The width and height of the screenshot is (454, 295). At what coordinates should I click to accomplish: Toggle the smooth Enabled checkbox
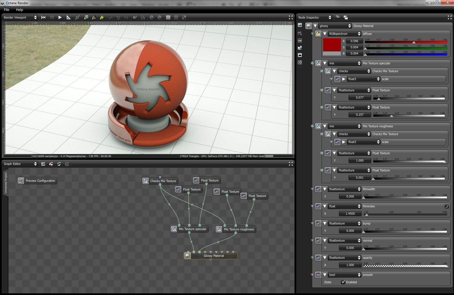tap(343, 282)
